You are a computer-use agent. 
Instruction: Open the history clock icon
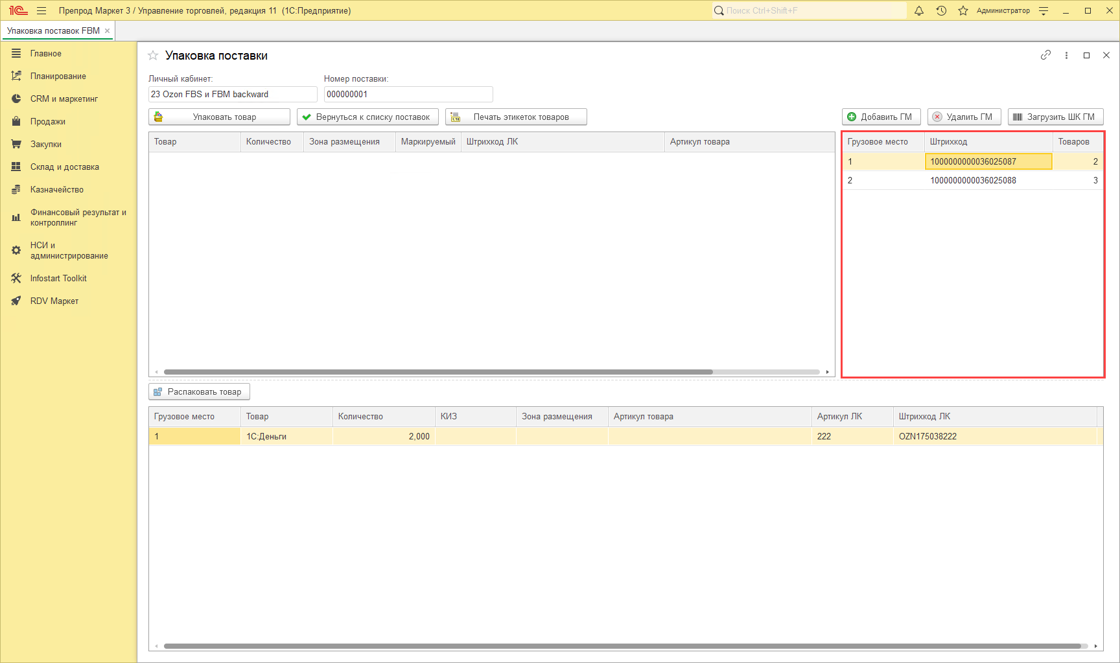pyautogui.click(x=941, y=10)
